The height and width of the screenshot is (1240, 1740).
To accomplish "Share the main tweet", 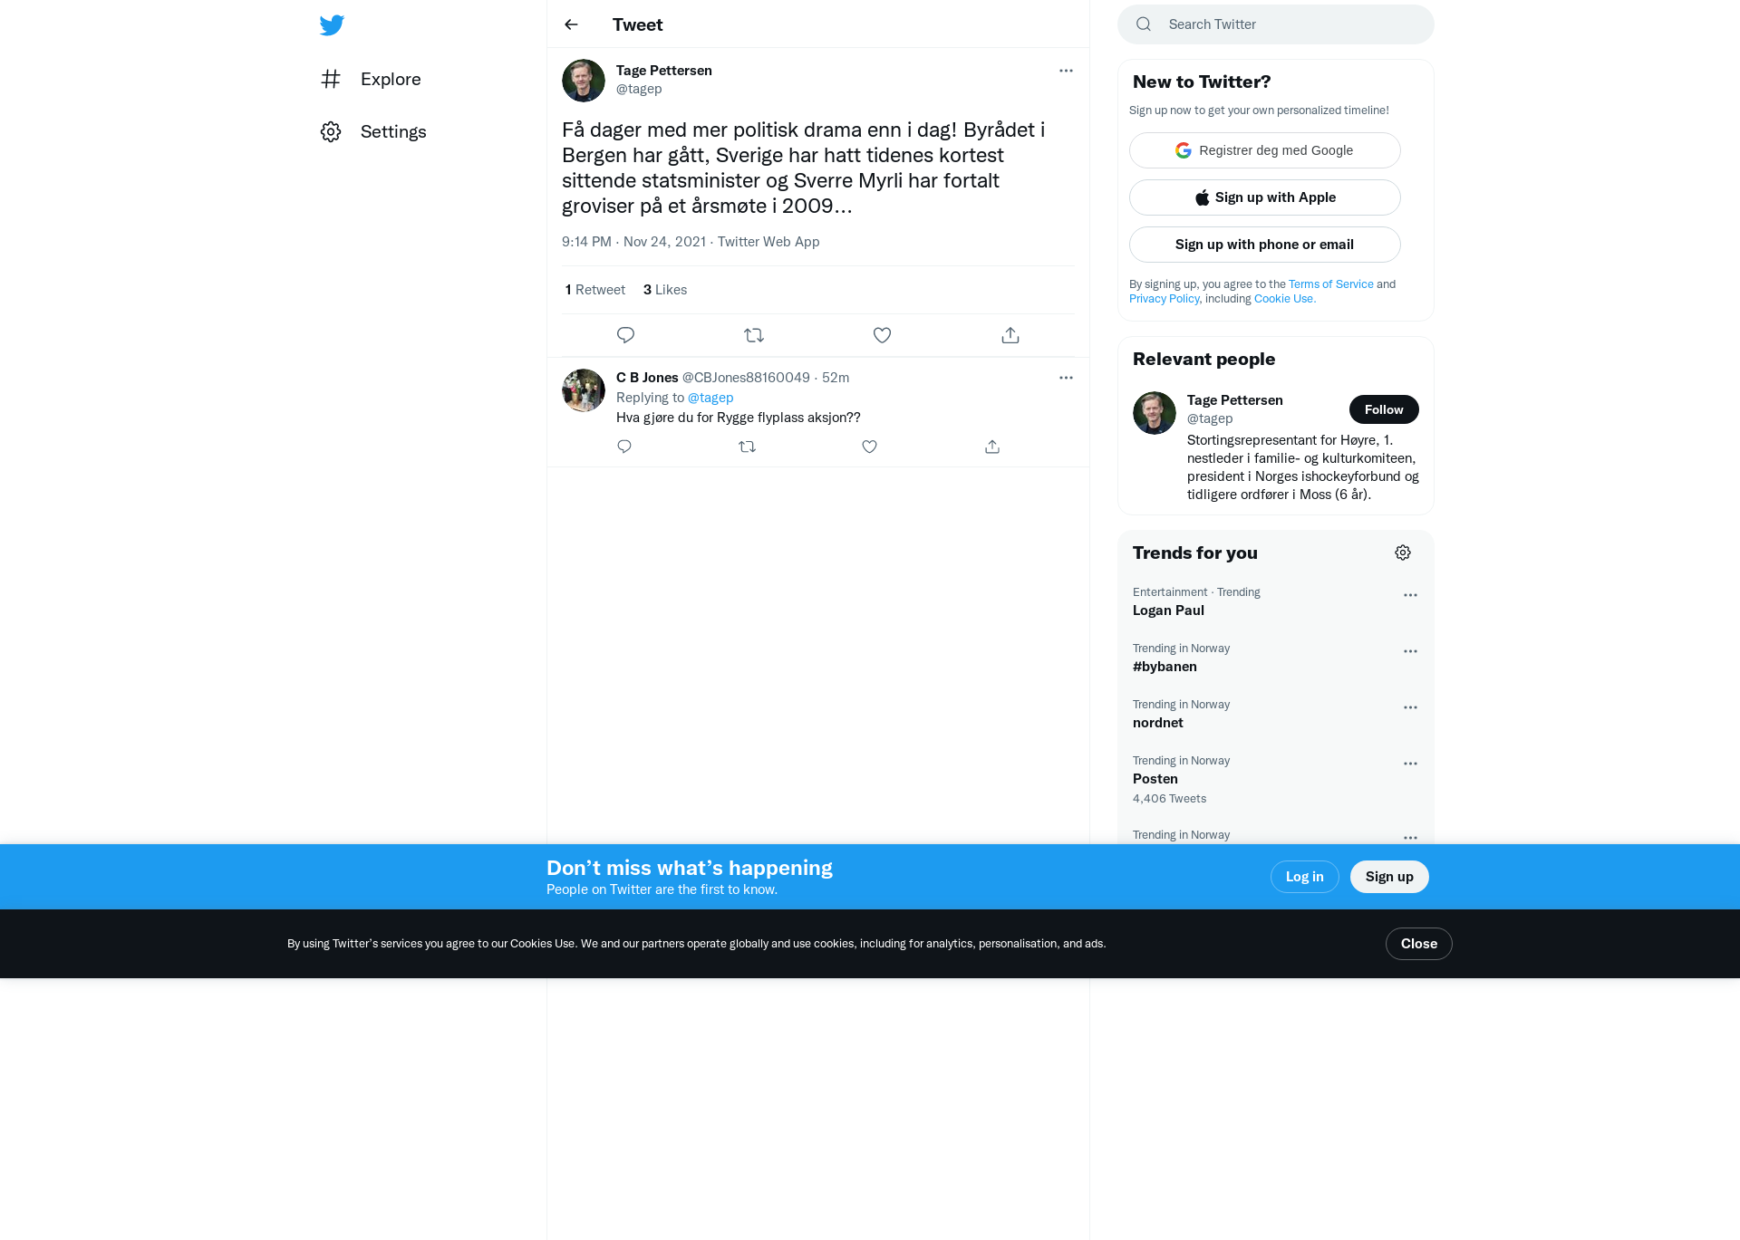I will click(1010, 335).
